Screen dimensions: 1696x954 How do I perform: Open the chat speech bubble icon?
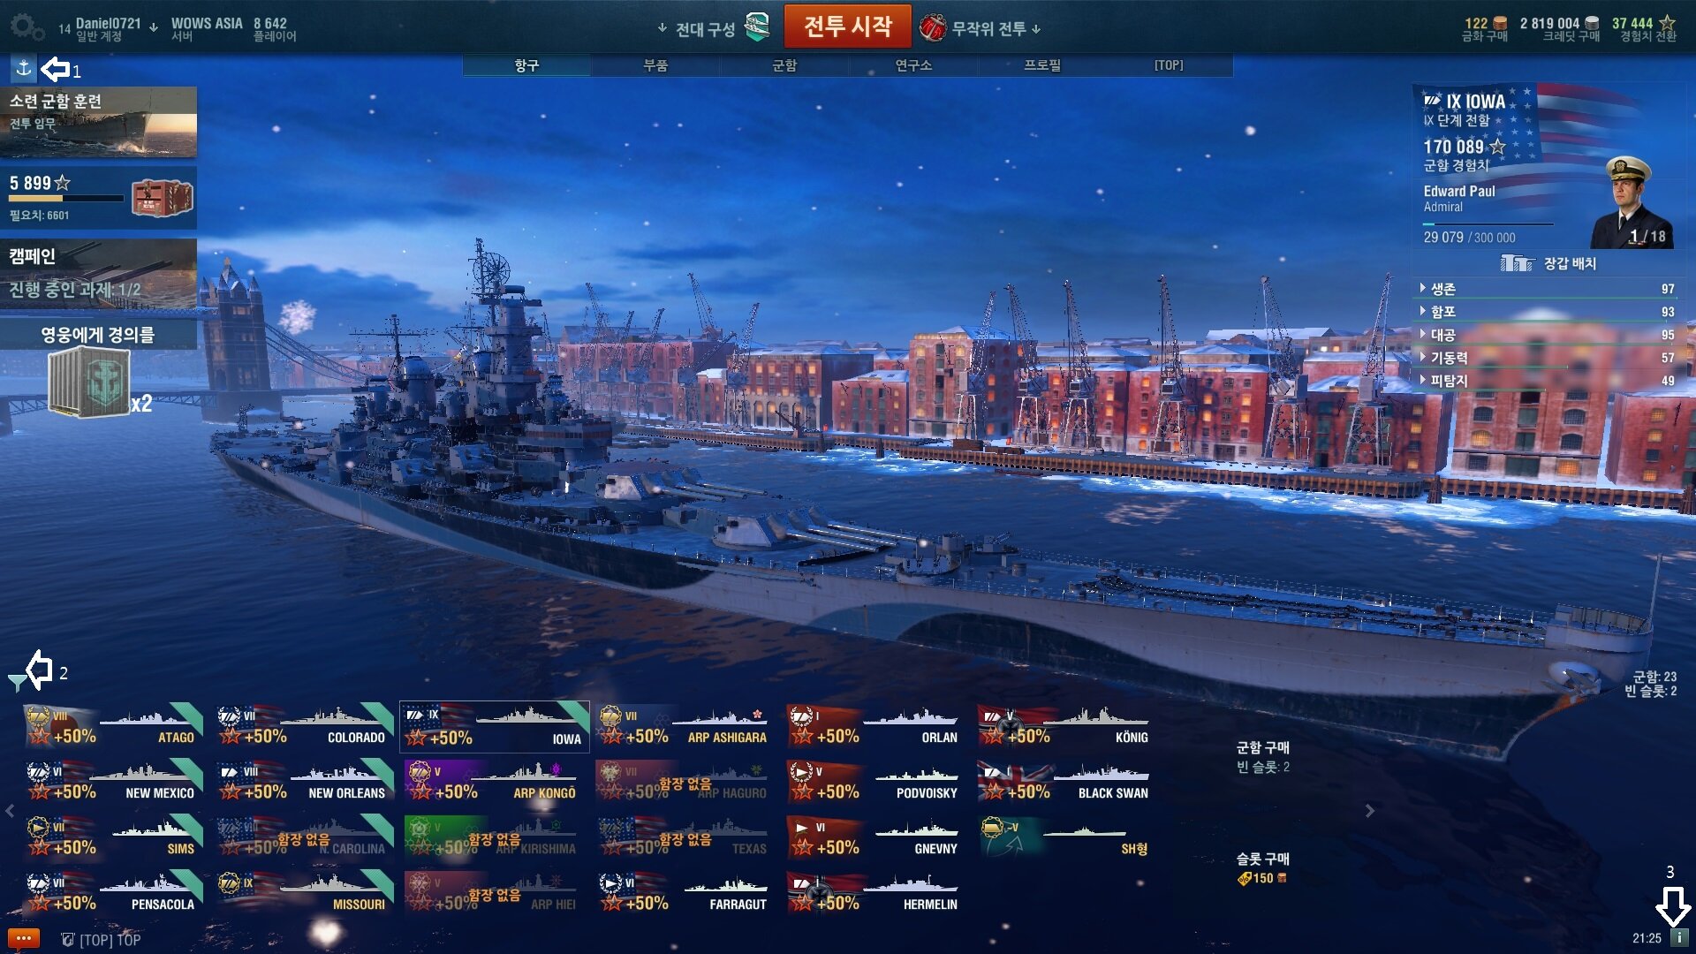point(23,938)
